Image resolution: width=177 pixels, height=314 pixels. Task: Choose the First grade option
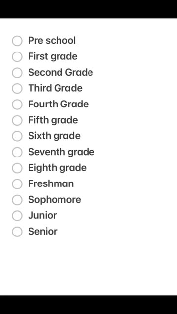click(17, 57)
